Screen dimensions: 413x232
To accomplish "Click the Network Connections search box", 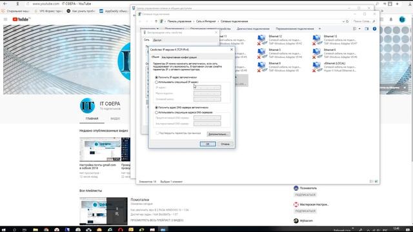I will tap(364, 21).
